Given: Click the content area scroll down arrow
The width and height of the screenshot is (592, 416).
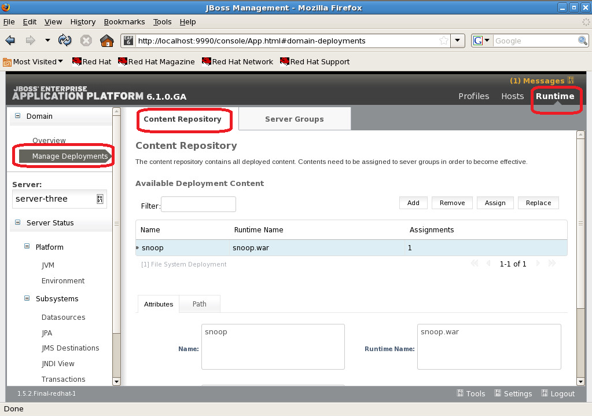Looking at the screenshot, I should pos(580,382).
